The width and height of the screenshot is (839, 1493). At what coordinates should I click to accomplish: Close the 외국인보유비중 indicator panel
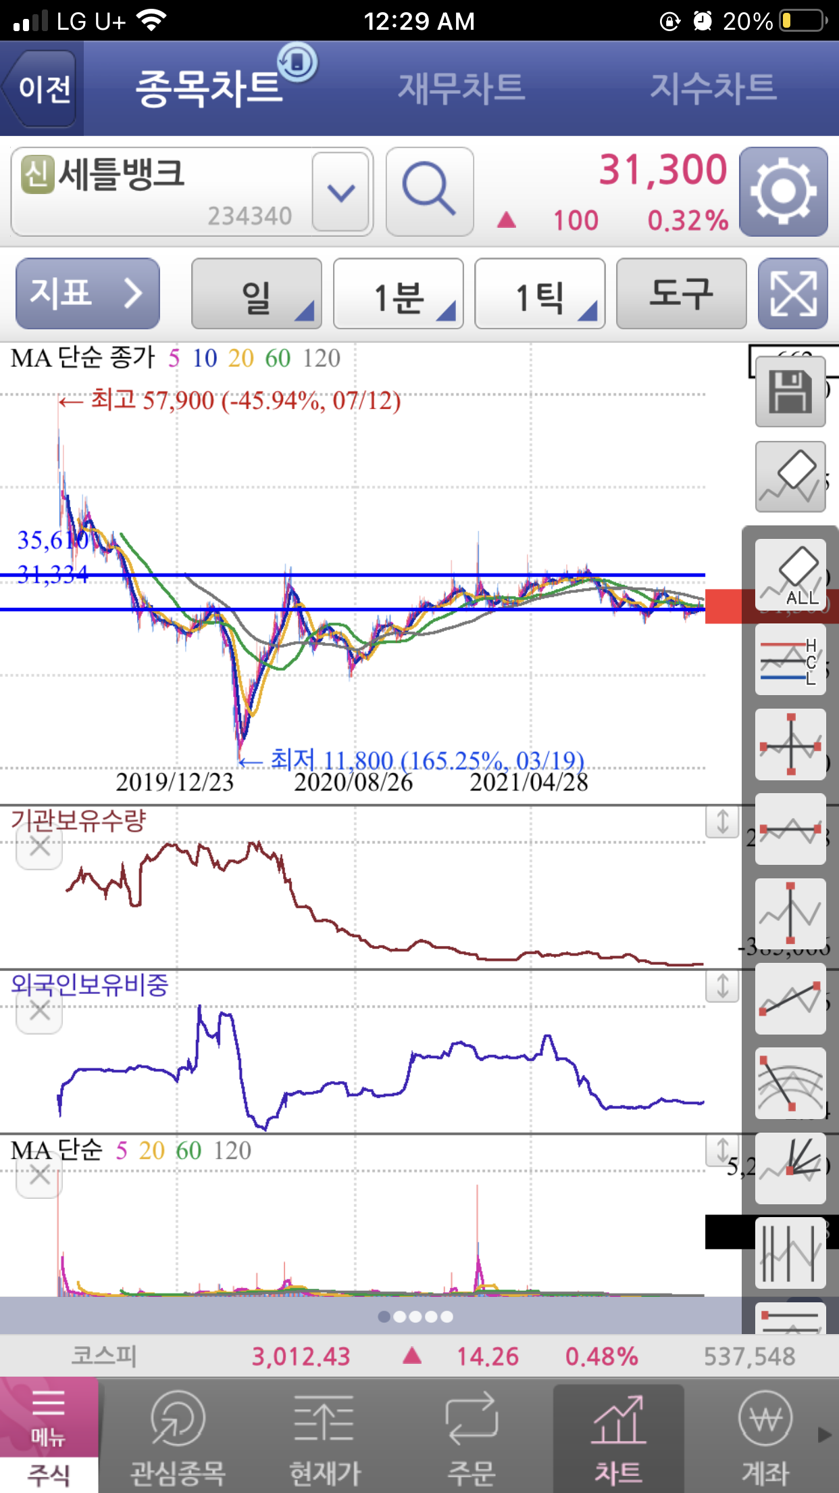(x=39, y=1011)
